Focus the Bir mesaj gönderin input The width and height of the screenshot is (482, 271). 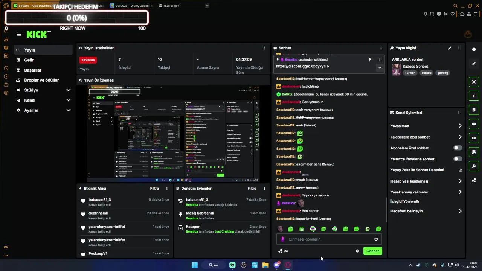point(329,239)
